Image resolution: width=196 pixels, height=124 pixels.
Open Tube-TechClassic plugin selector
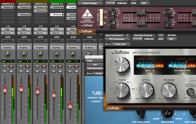point(95,68)
